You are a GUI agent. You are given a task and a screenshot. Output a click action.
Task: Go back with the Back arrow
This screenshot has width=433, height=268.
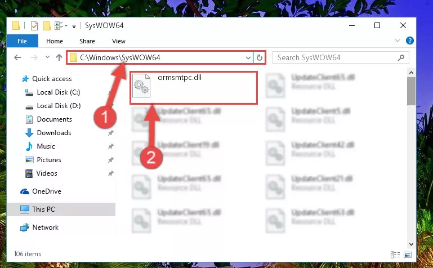click(x=17, y=57)
